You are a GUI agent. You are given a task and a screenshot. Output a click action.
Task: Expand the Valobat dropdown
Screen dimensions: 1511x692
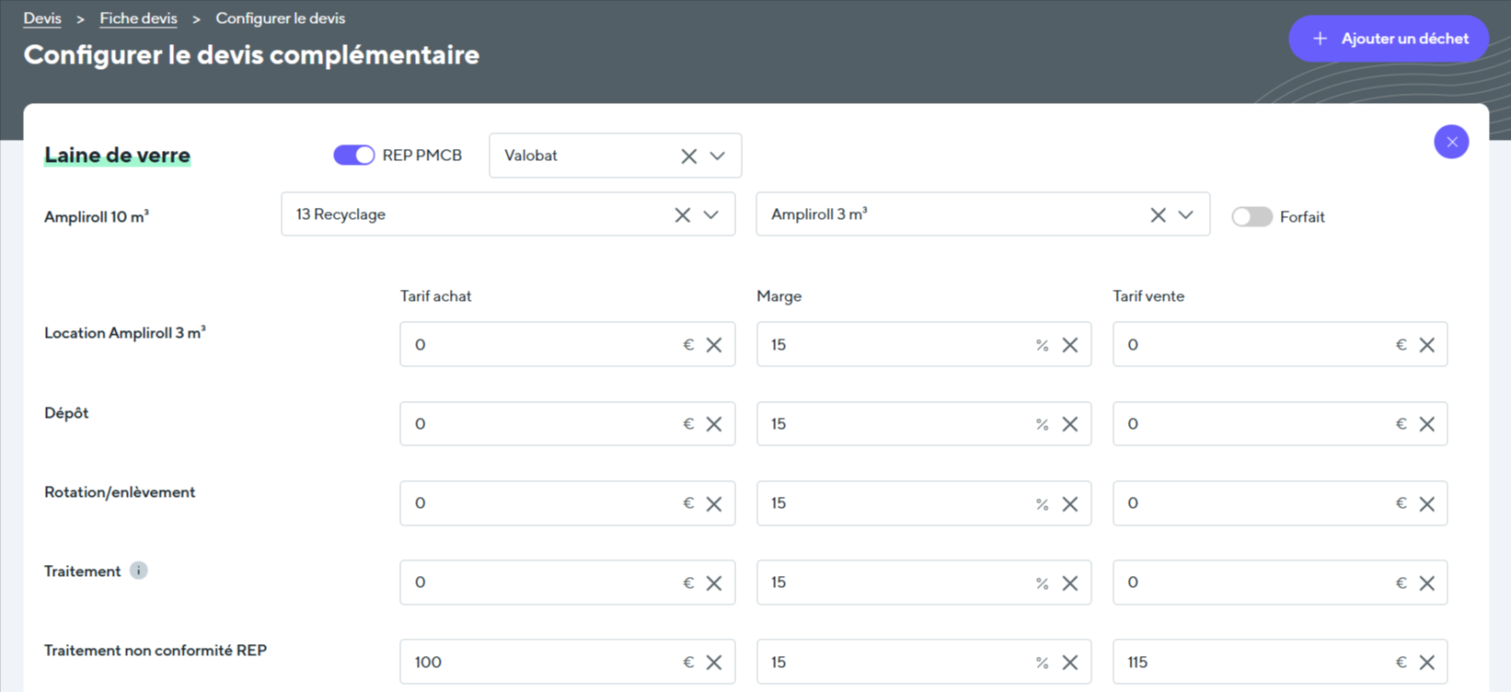718,156
